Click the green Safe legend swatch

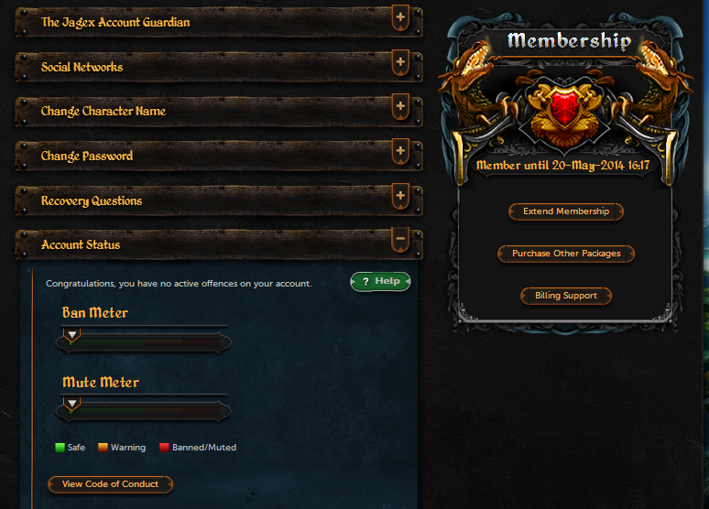point(60,448)
